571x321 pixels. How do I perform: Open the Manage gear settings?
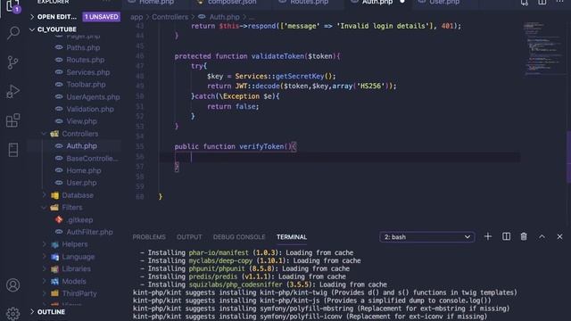tap(13, 313)
